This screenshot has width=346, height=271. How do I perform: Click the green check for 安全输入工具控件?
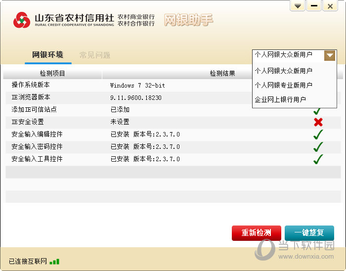click(318, 159)
